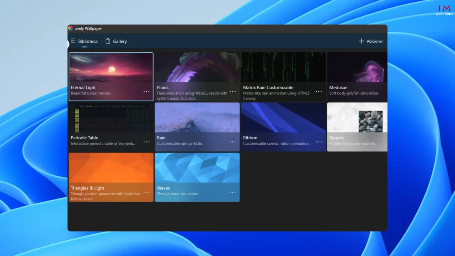Open the Eternal Light three-dot menu
The image size is (455, 256).
[146, 92]
